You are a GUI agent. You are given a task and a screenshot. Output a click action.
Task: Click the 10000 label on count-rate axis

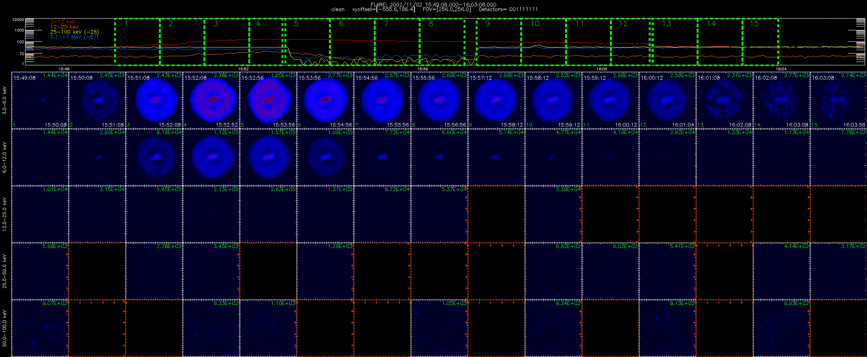pyautogui.click(x=18, y=19)
